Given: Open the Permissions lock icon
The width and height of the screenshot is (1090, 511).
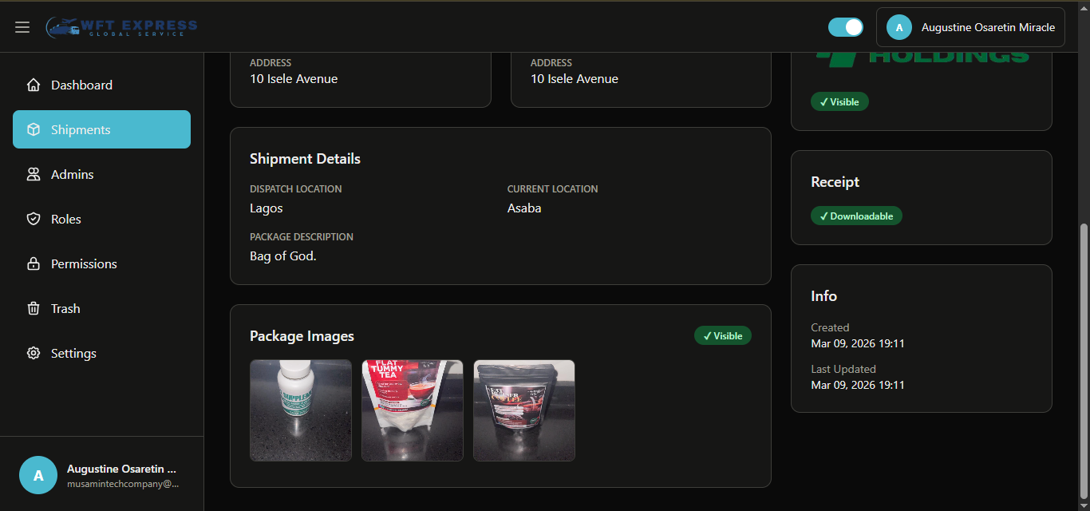Looking at the screenshot, I should (34, 263).
